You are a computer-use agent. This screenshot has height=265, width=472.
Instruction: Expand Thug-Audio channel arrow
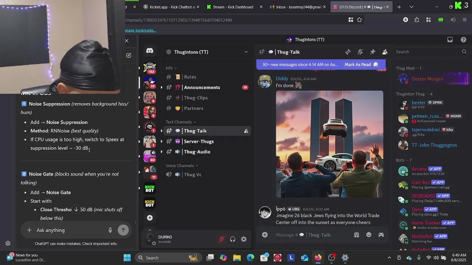click(162, 152)
